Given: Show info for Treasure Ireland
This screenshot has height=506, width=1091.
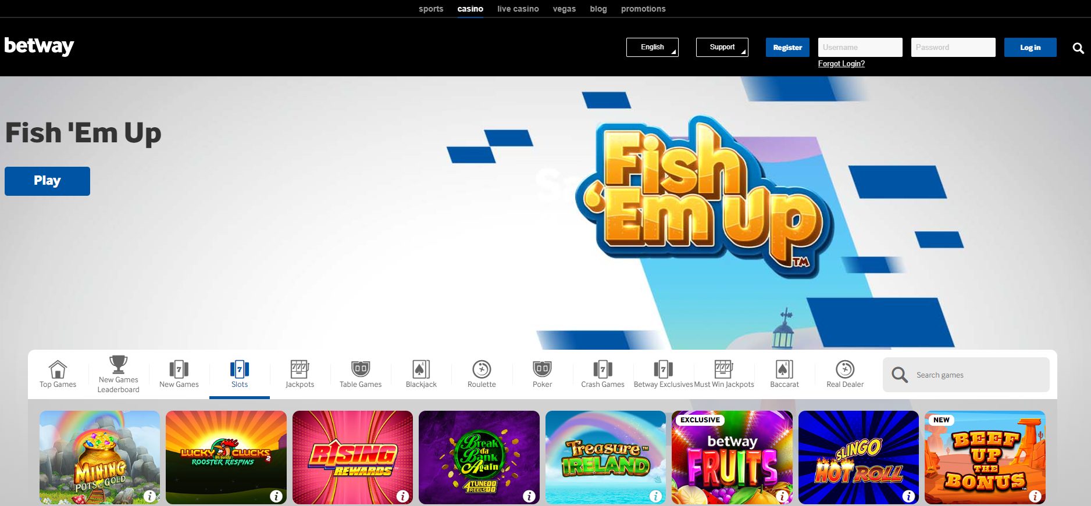Looking at the screenshot, I should pyautogui.click(x=655, y=496).
